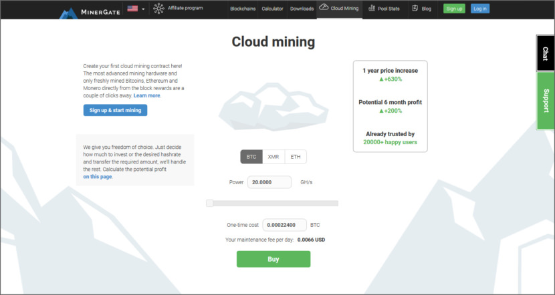Screen dimensions: 555x295
Task: Open the Blockchains menu
Action: point(242,9)
